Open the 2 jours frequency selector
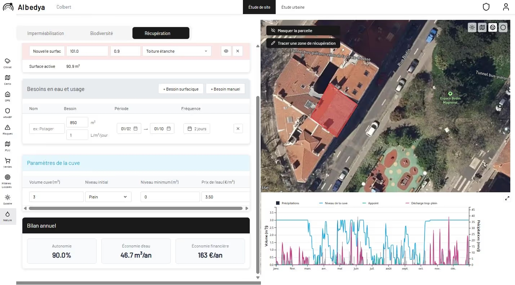This screenshot has height=285, width=515. 197,129
